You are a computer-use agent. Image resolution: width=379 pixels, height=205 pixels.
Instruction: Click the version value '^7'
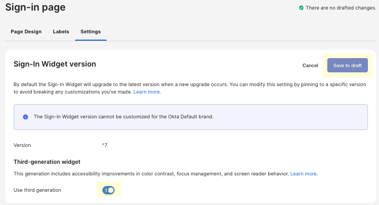point(105,145)
